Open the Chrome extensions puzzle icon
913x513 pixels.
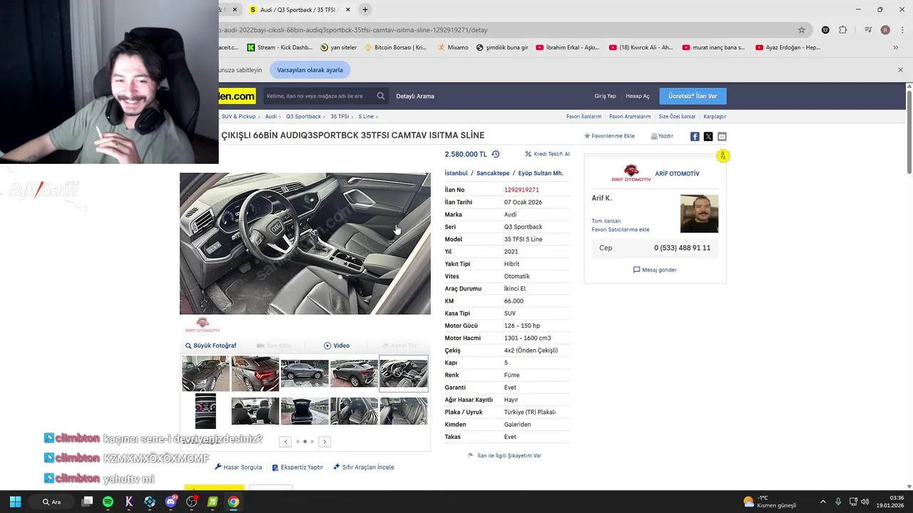pyautogui.click(x=842, y=30)
